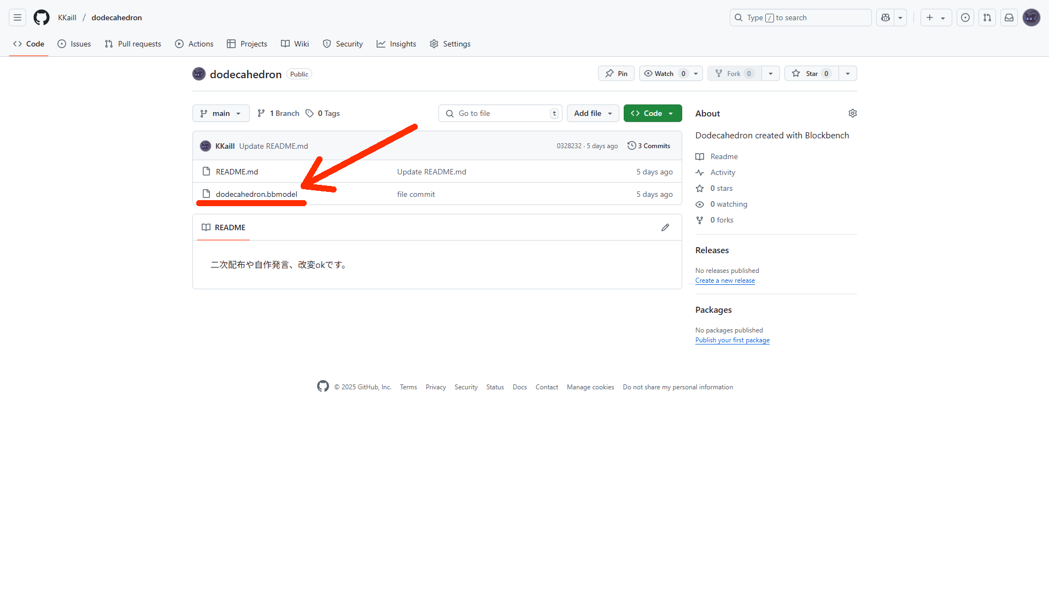This screenshot has height=590, width=1049.
Task: Open the pull requests header icon
Action: [987, 17]
